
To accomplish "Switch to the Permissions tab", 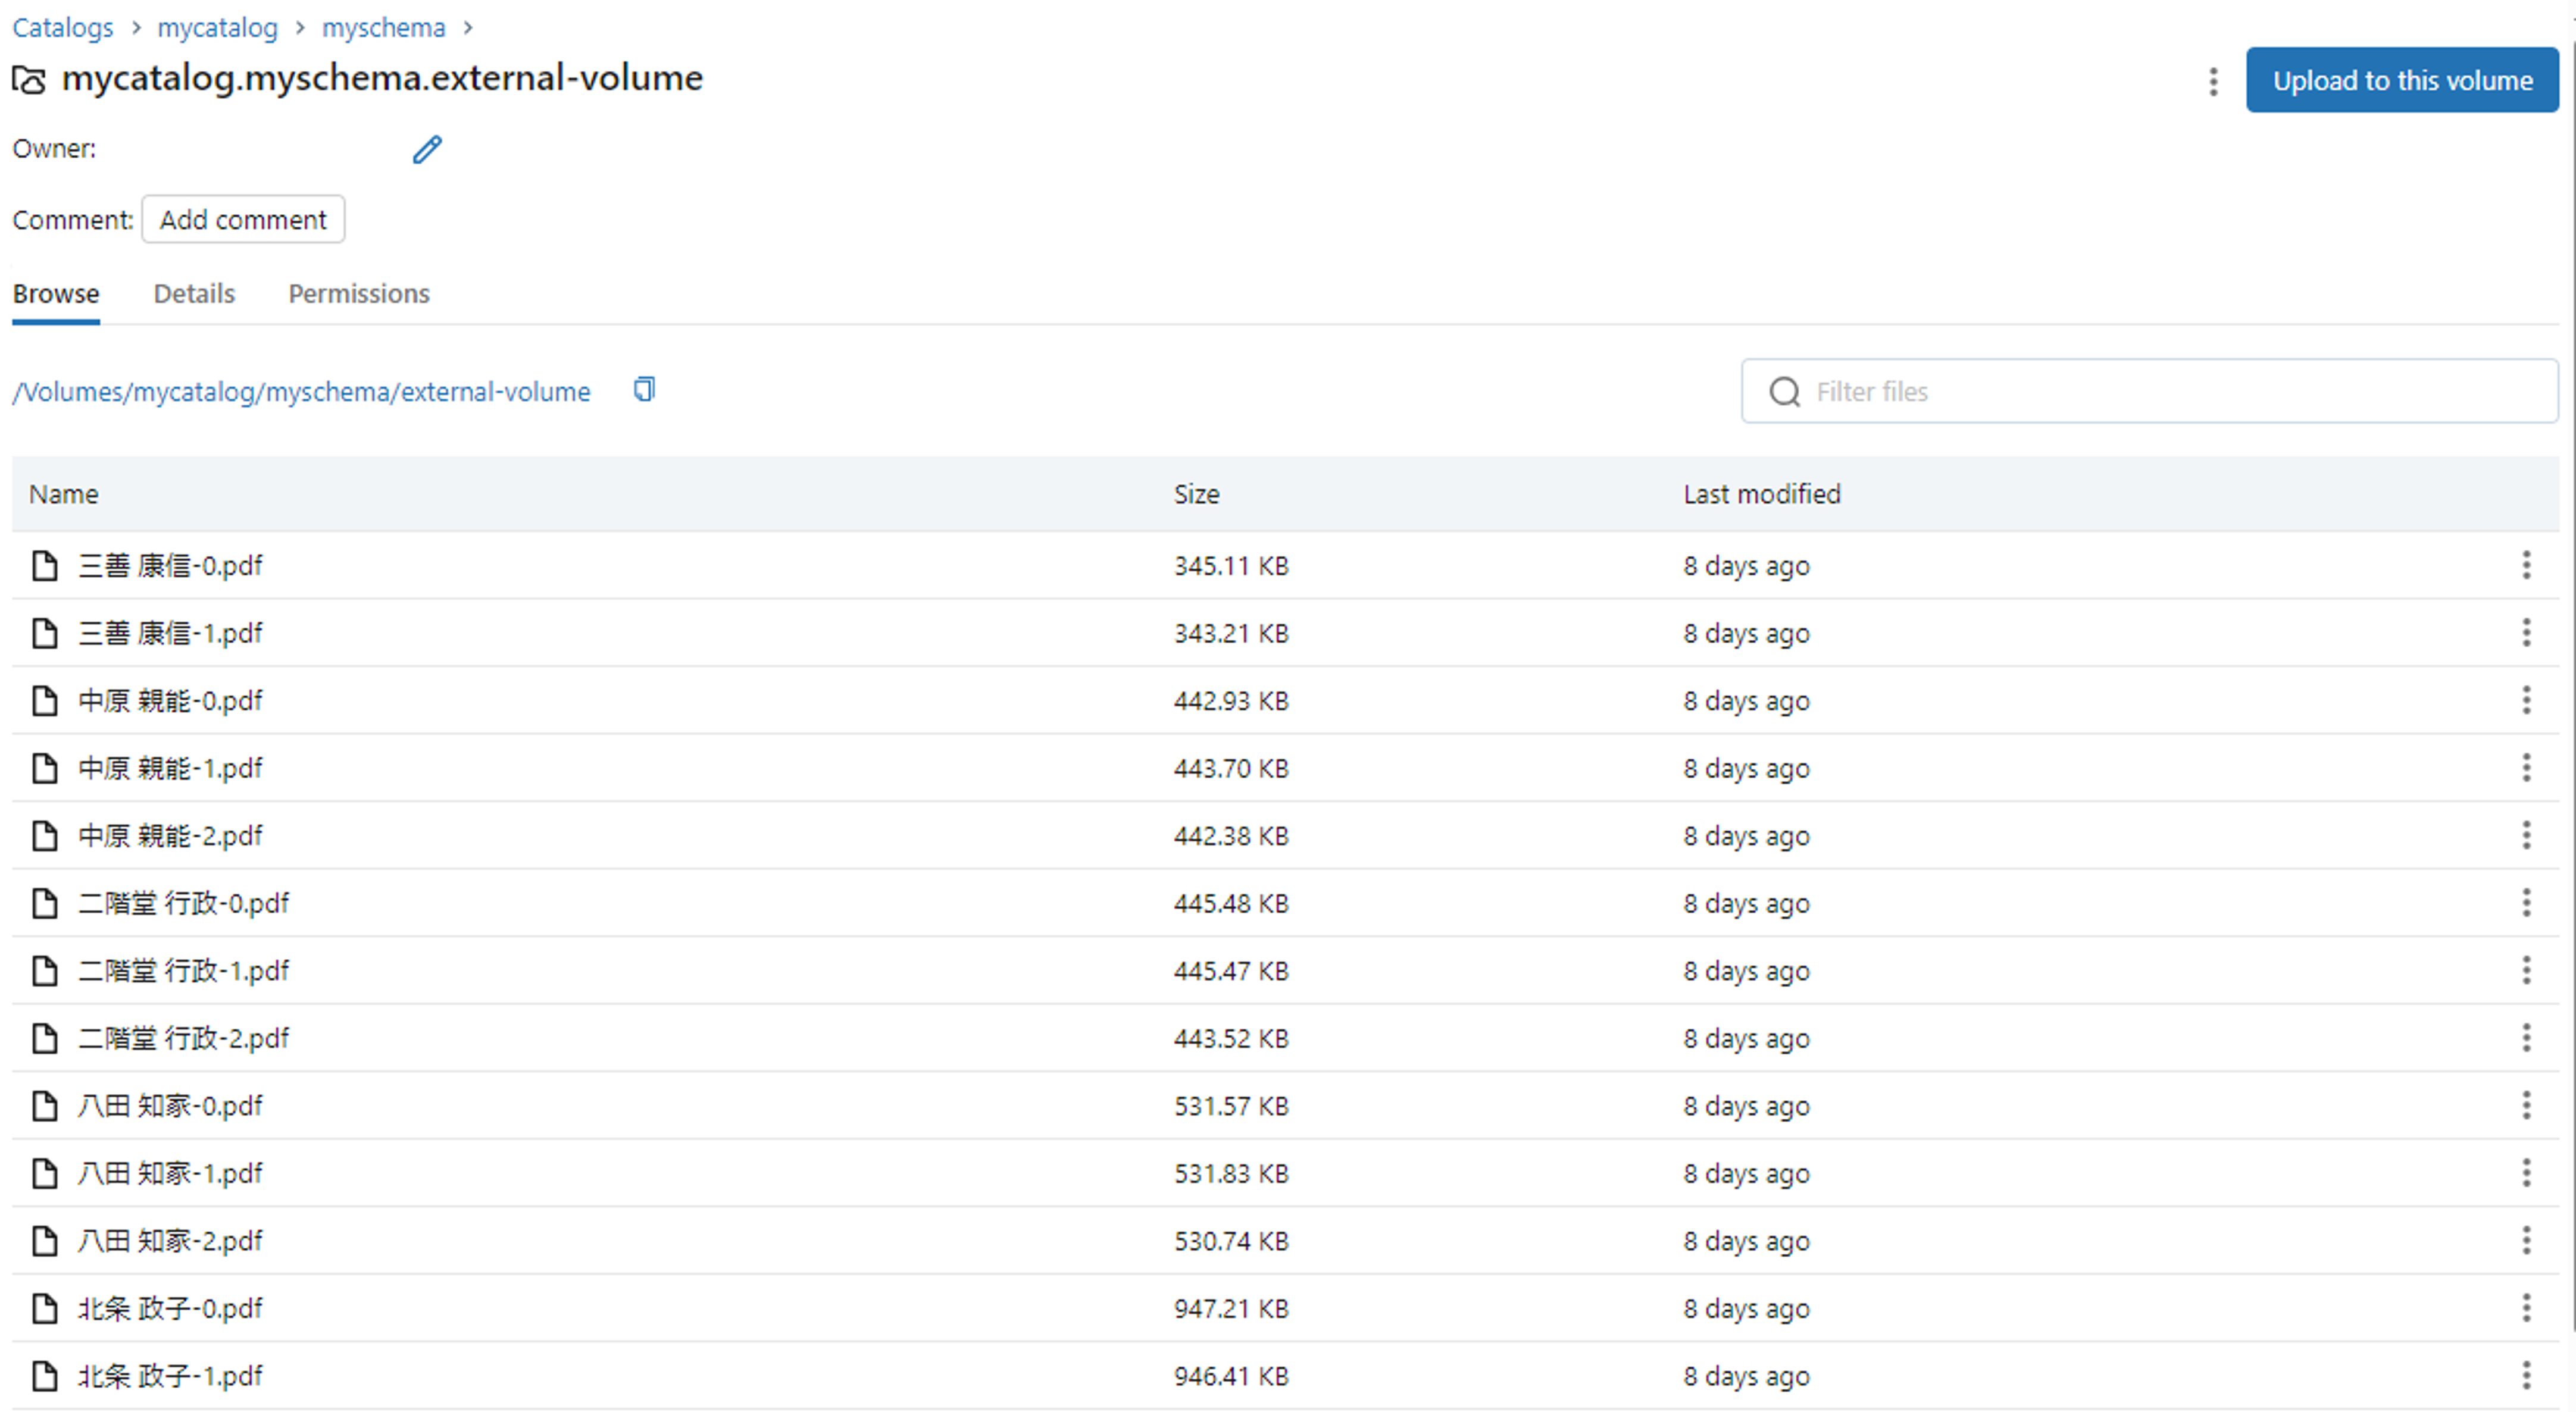I will [358, 294].
